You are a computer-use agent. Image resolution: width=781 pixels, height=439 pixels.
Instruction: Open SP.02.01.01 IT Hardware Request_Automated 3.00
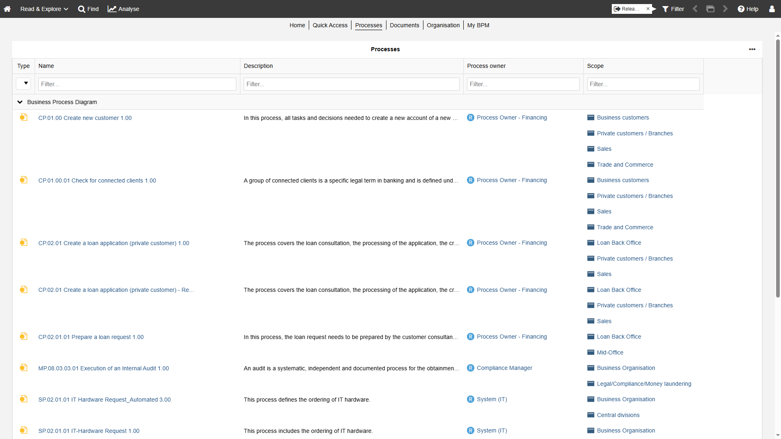tap(105, 400)
